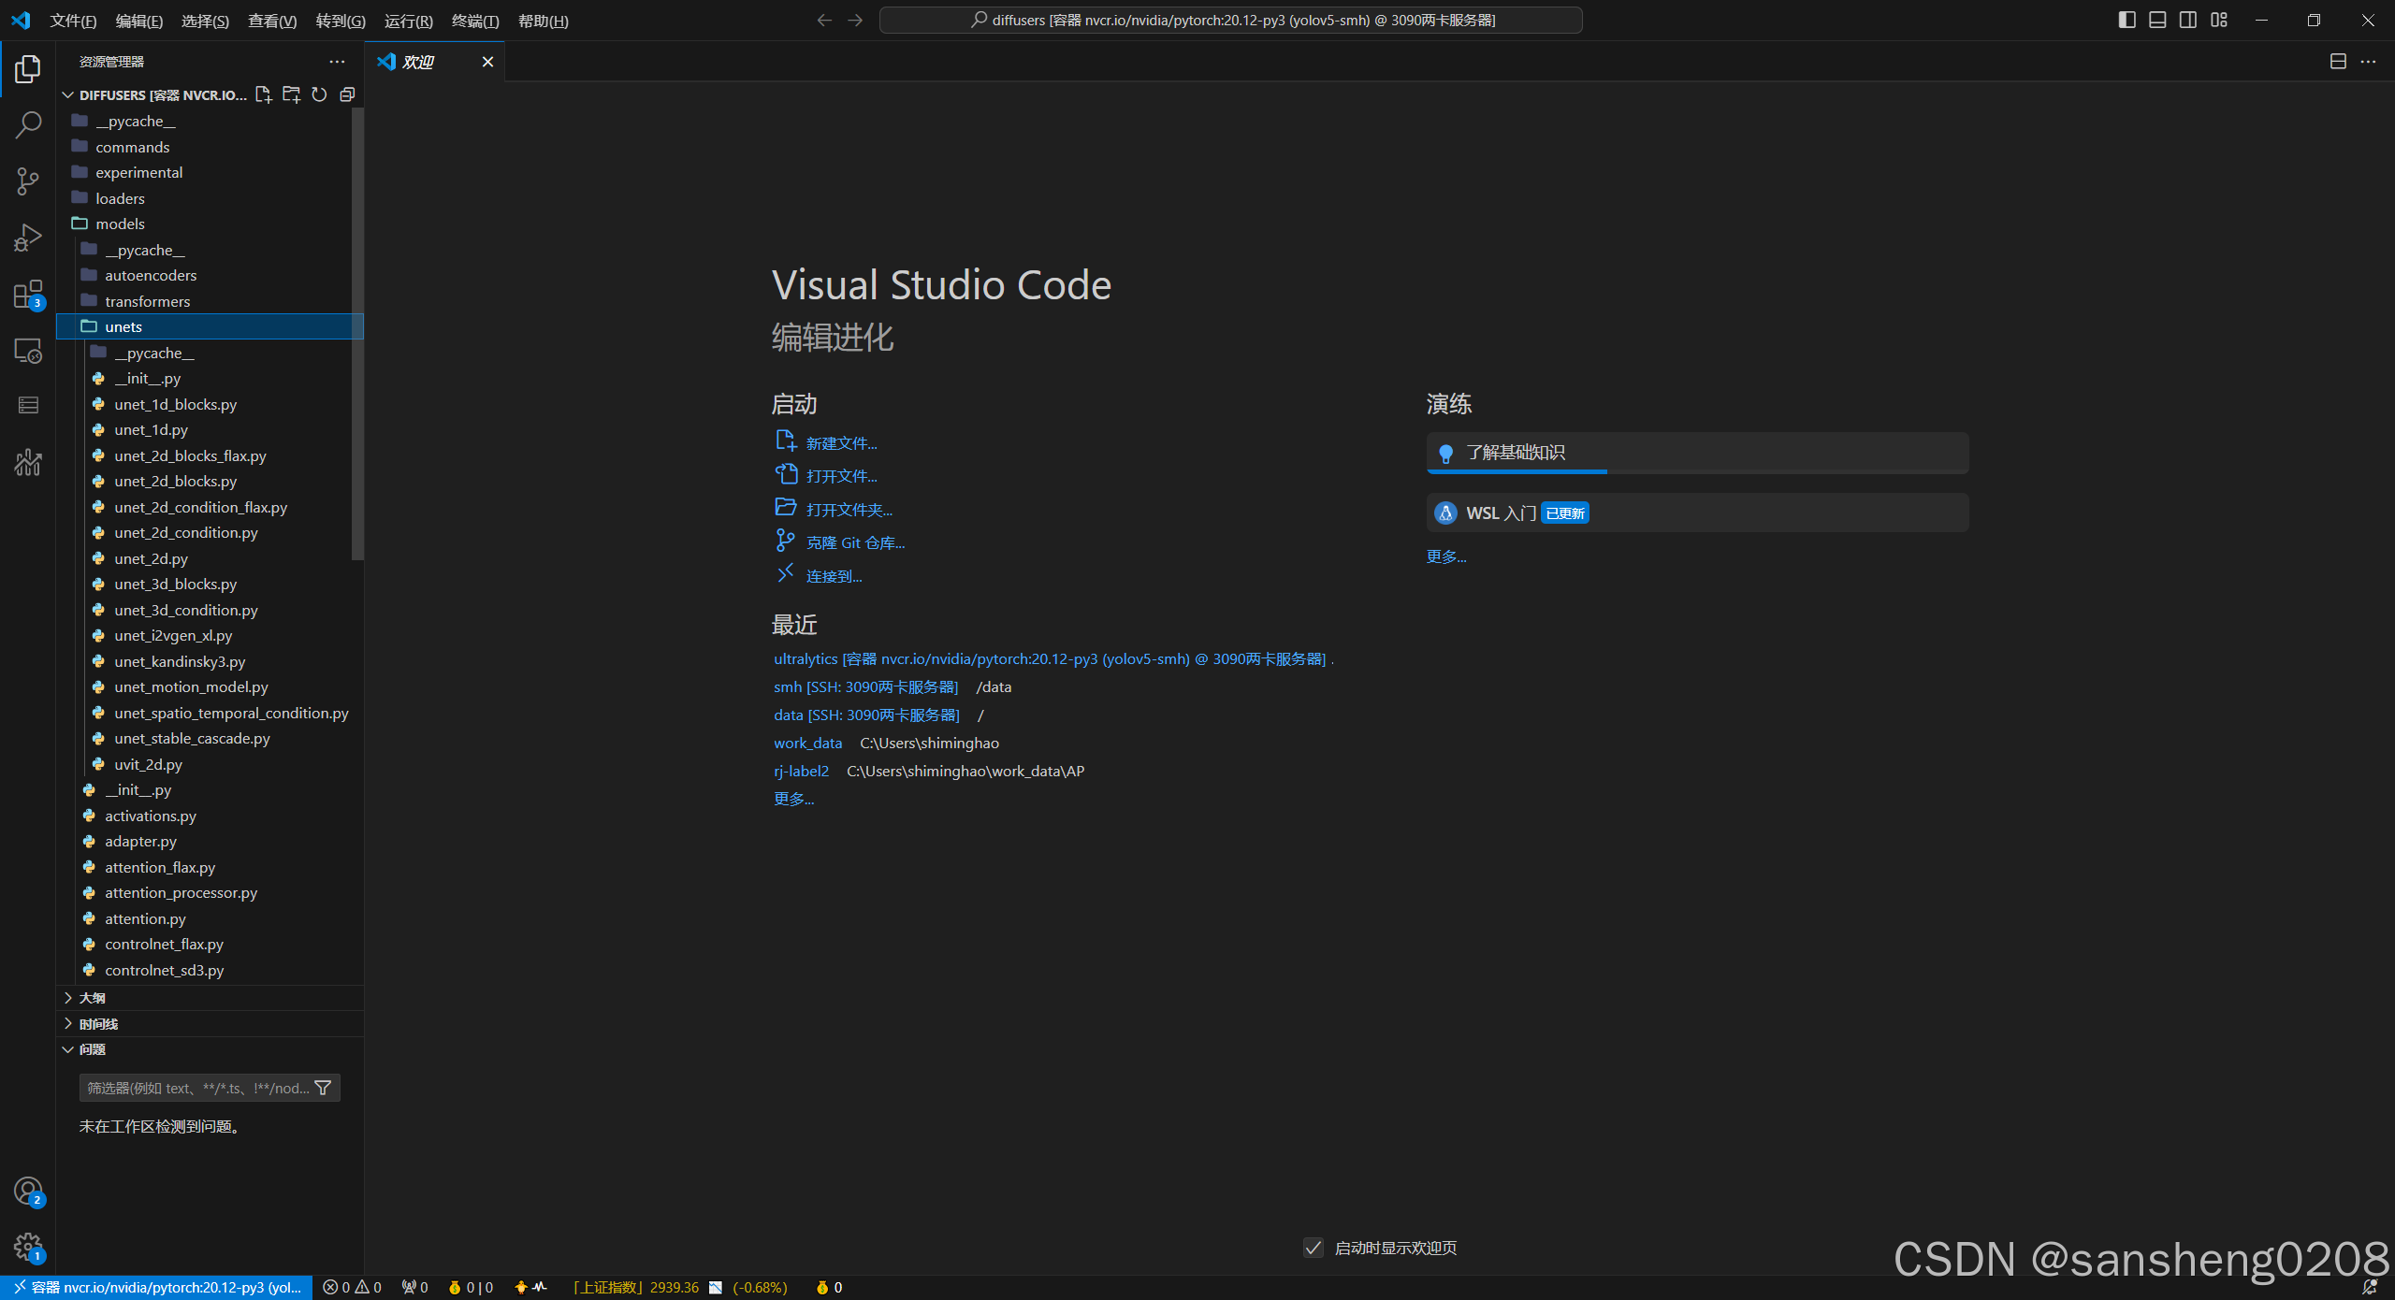The height and width of the screenshot is (1300, 2395).
Task: Expand the timeline (时间线) section
Action: (98, 1024)
